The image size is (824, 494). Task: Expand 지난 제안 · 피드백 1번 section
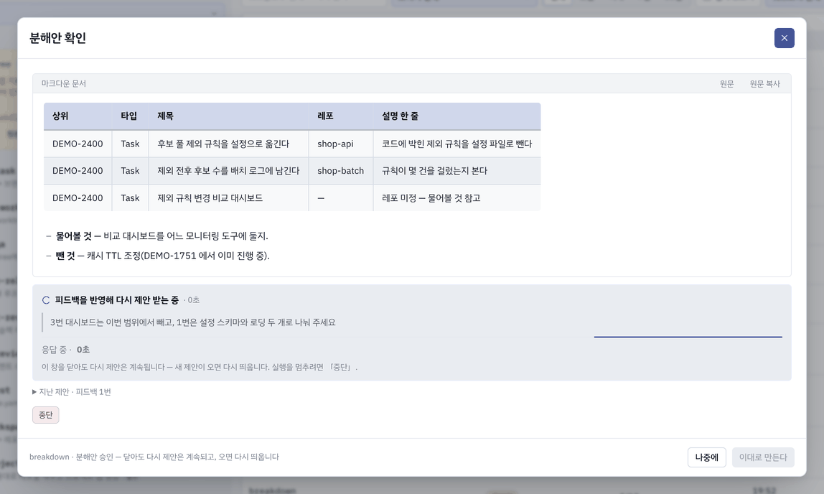72,392
